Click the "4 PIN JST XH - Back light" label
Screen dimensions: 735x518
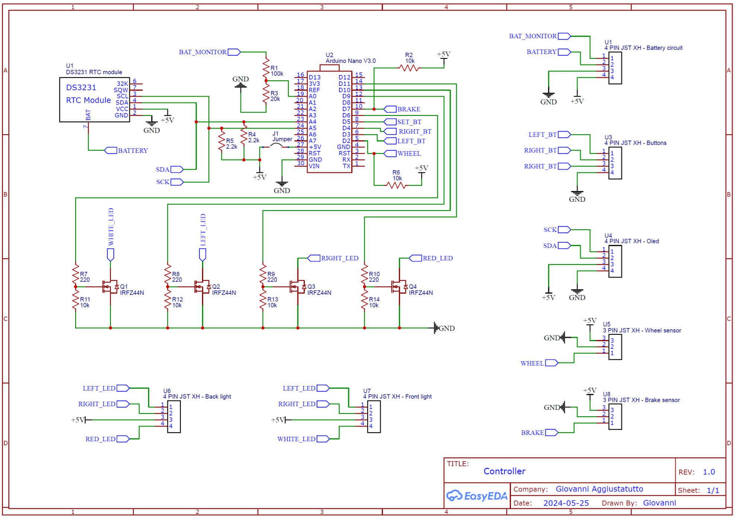[197, 396]
